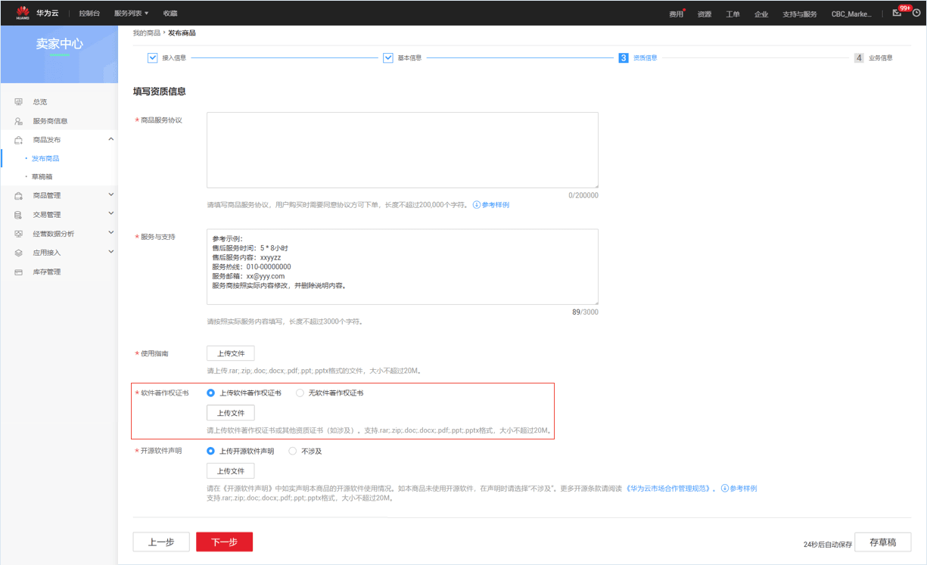Choose 不涉及 for open source declaration

click(x=293, y=452)
